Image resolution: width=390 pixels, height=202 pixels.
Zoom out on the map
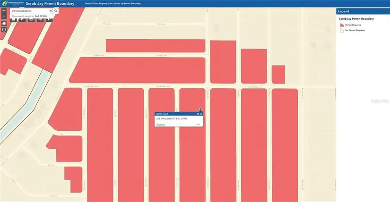(4, 16)
